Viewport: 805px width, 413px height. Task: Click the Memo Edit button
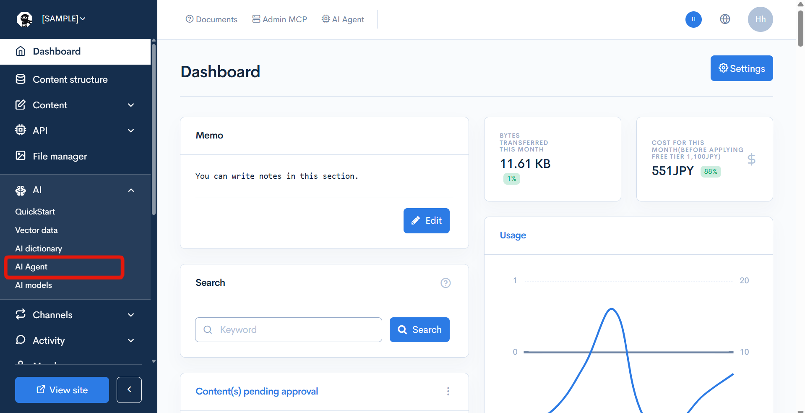tap(427, 221)
